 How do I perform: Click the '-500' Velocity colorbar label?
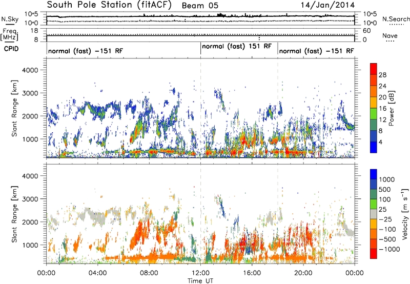pos(387,239)
